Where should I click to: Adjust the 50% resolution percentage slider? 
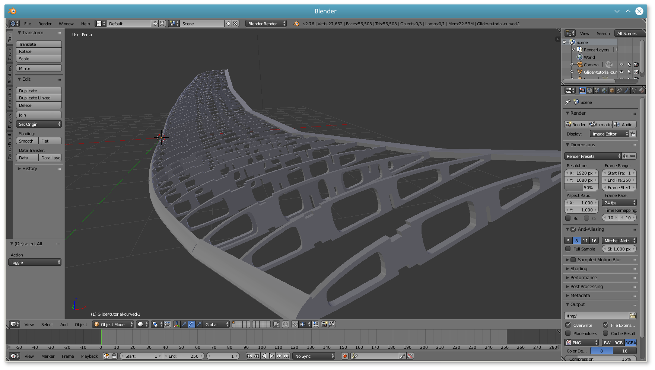point(581,187)
